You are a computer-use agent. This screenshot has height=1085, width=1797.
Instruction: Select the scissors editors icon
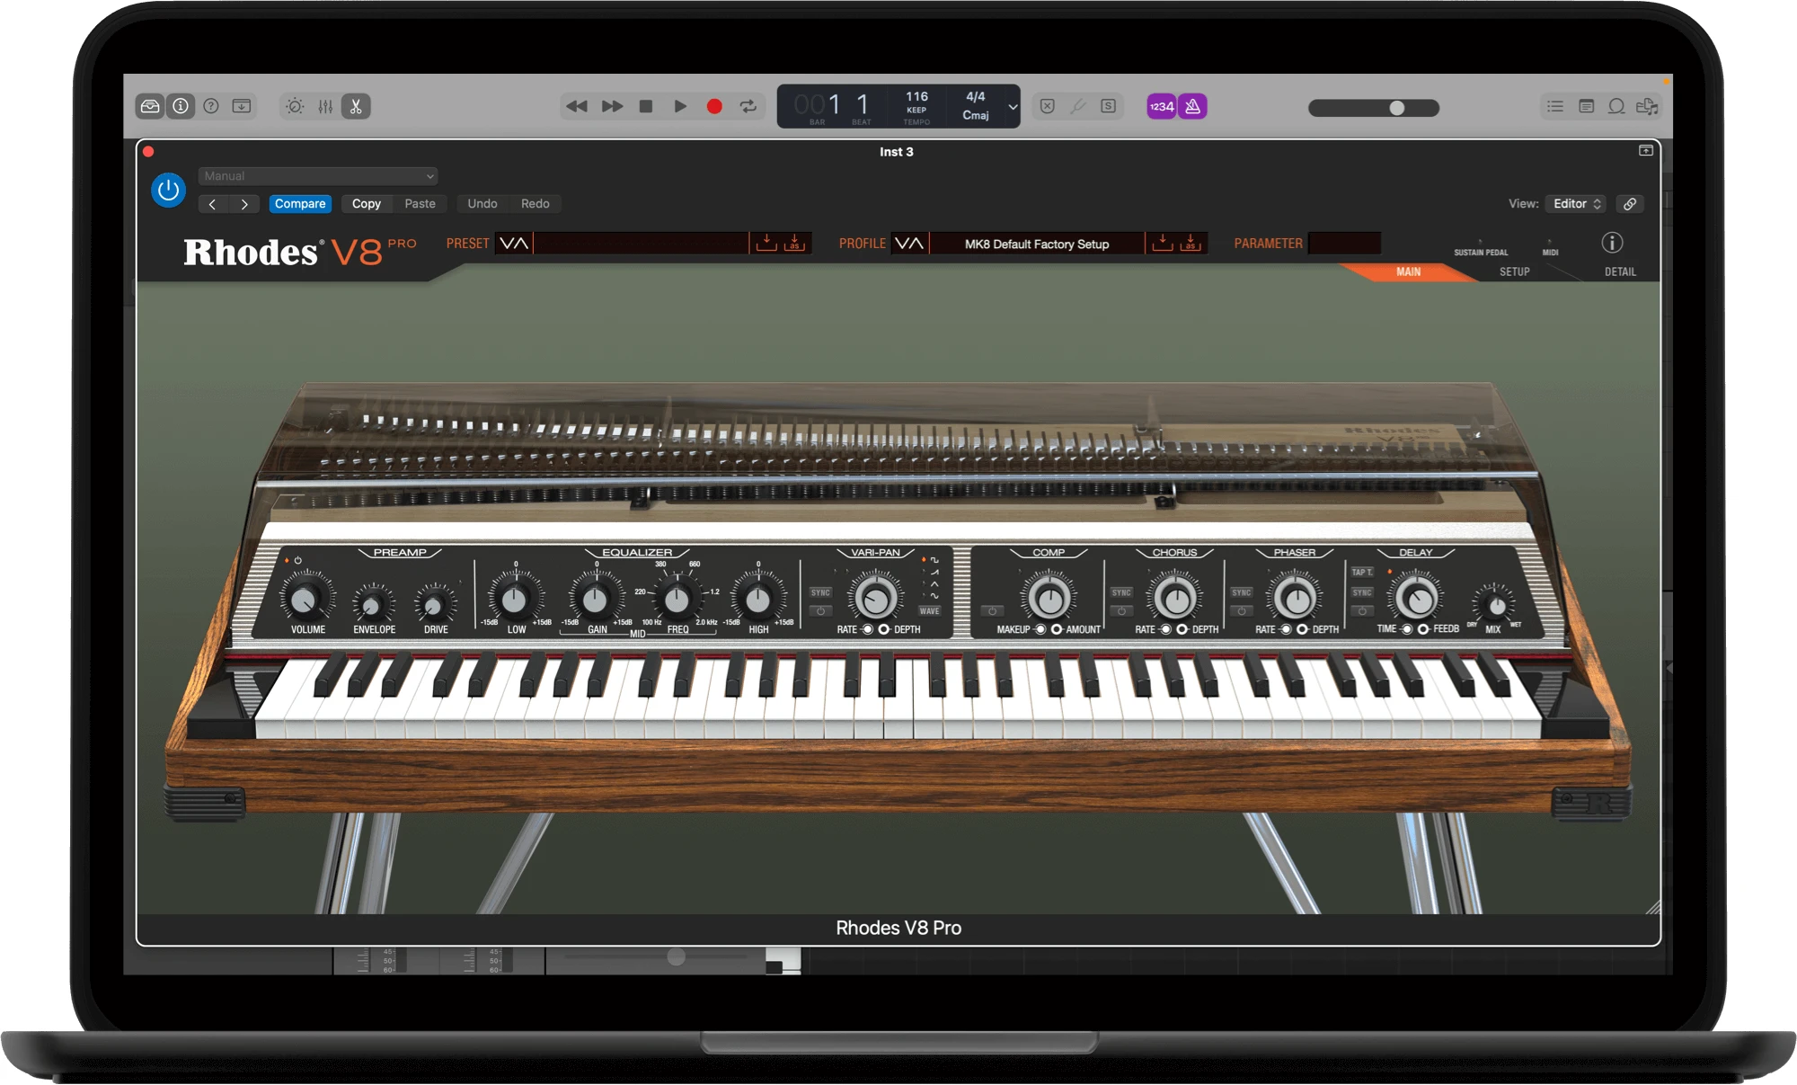[356, 106]
